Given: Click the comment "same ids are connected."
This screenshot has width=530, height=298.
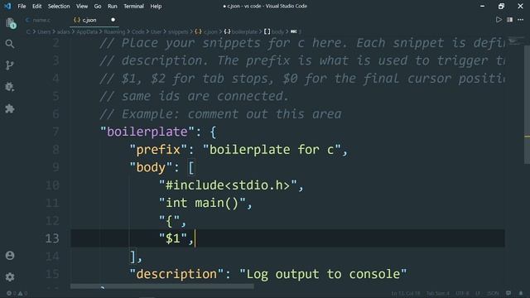Looking at the screenshot, I should click(195, 96).
